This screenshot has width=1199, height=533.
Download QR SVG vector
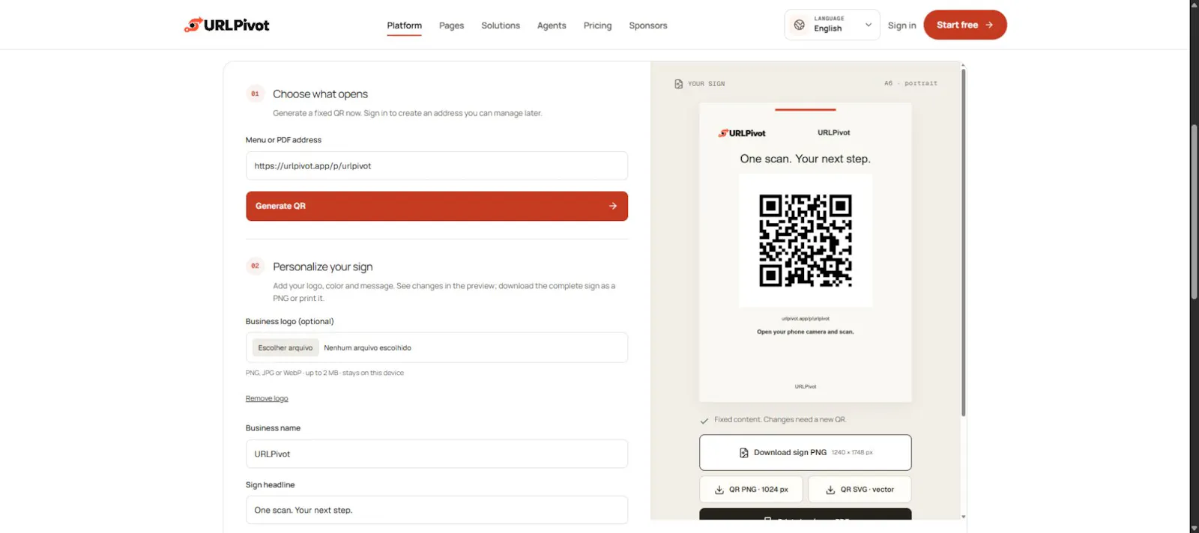click(x=860, y=490)
